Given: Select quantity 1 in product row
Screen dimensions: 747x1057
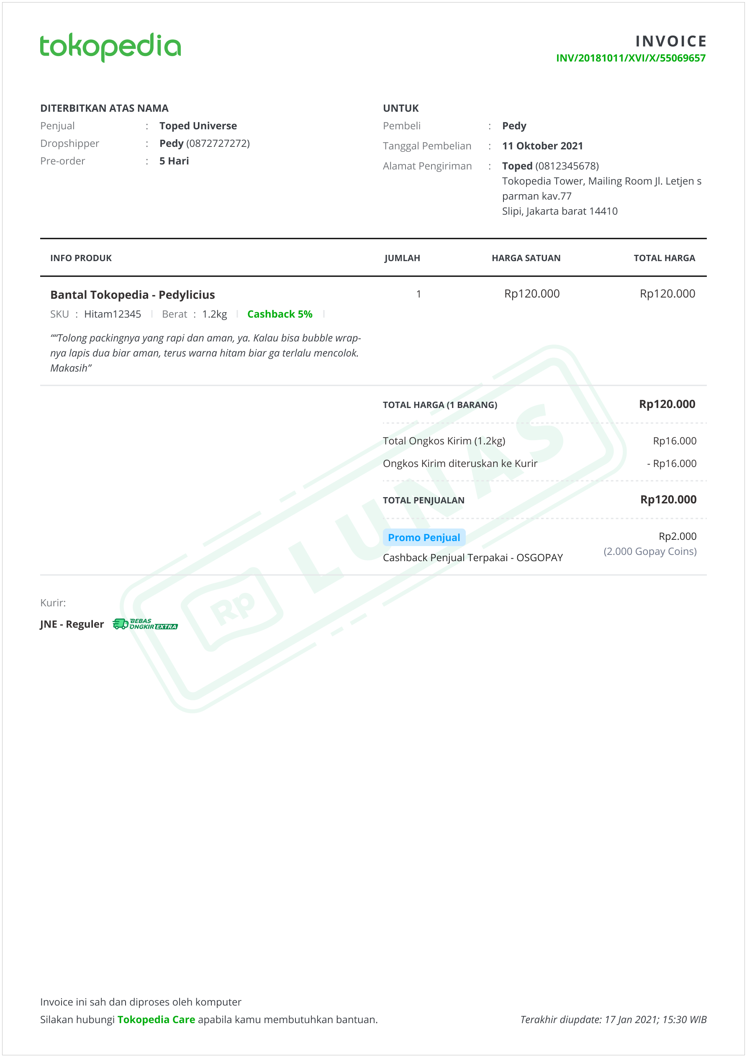Looking at the screenshot, I should pyautogui.click(x=418, y=294).
